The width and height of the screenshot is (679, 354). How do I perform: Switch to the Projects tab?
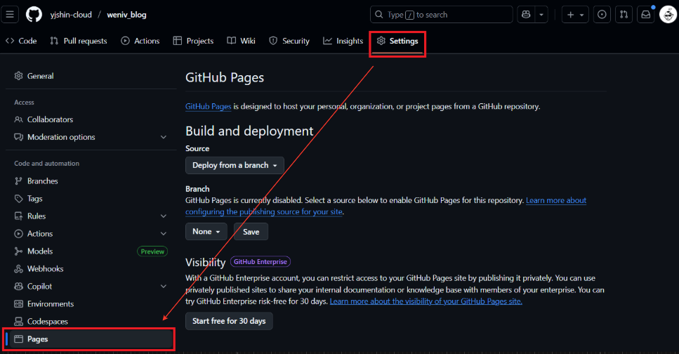(193, 41)
